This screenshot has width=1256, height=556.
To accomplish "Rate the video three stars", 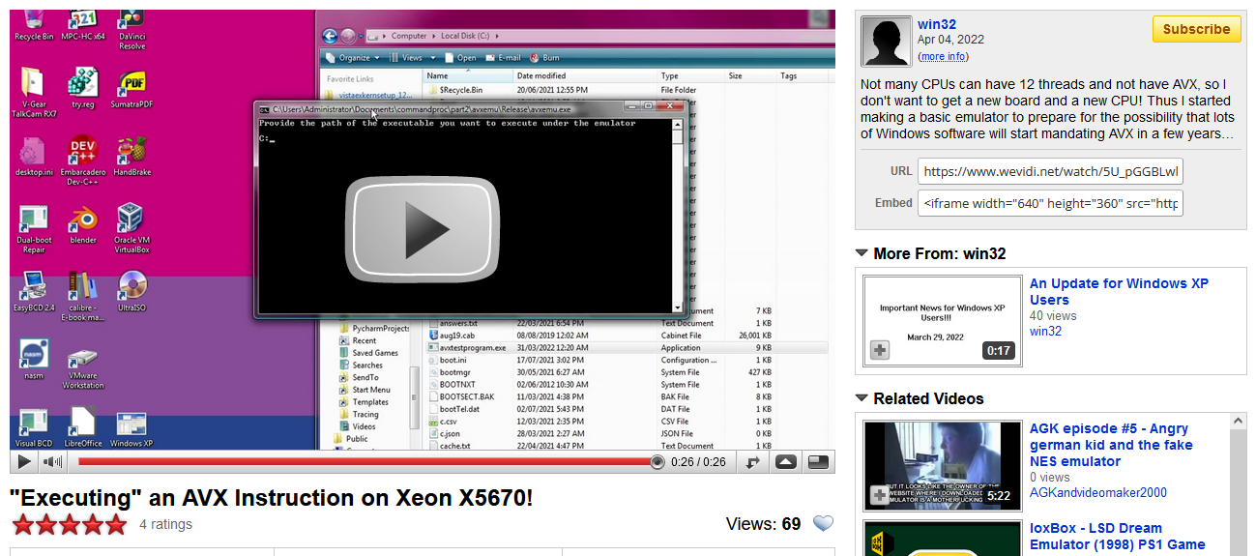I will pyautogui.click(x=70, y=525).
